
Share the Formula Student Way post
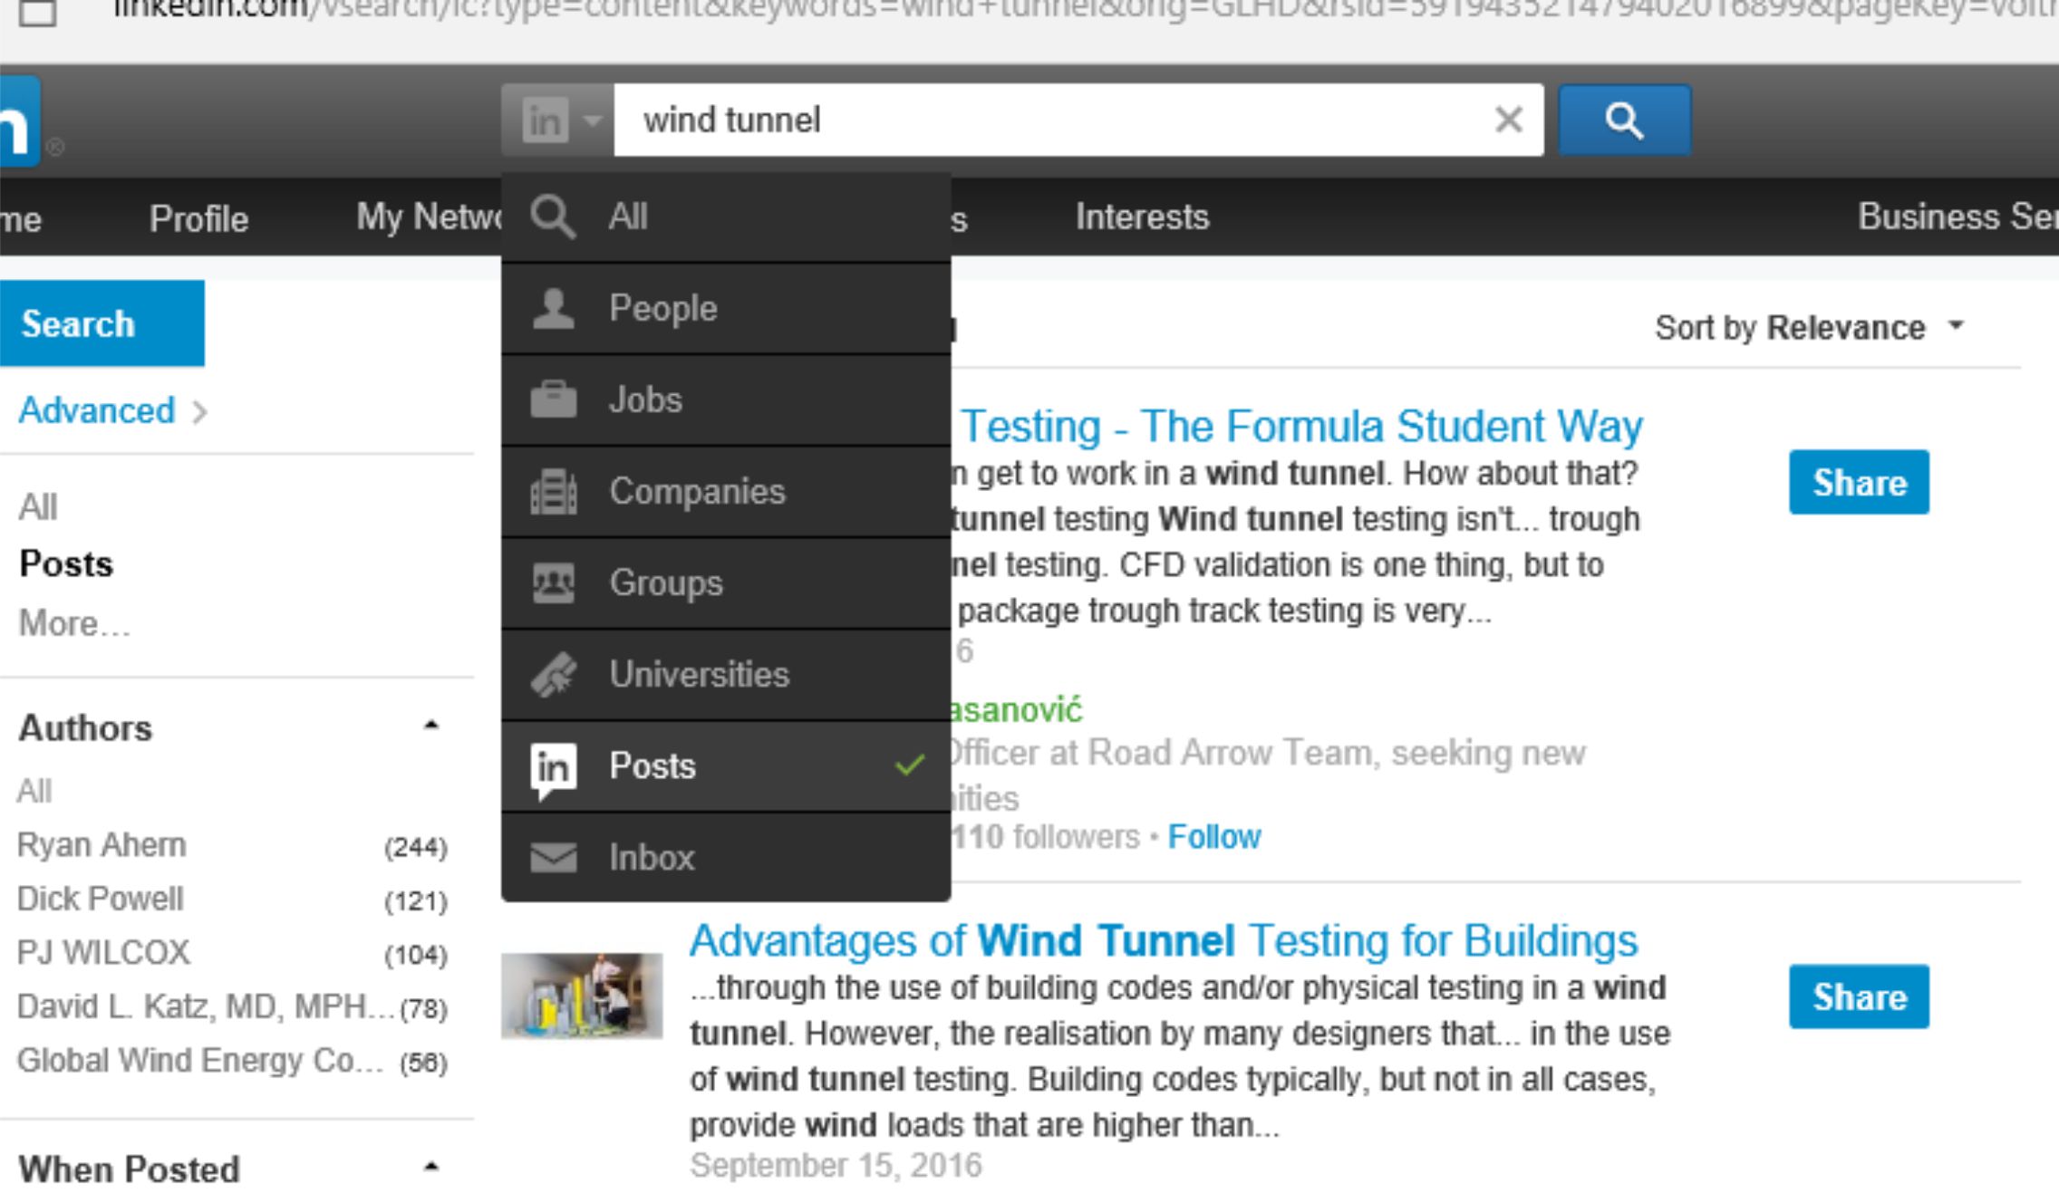[x=1859, y=482]
